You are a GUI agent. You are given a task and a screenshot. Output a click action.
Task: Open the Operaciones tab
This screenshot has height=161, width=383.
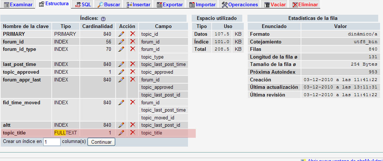coord(240,4)
